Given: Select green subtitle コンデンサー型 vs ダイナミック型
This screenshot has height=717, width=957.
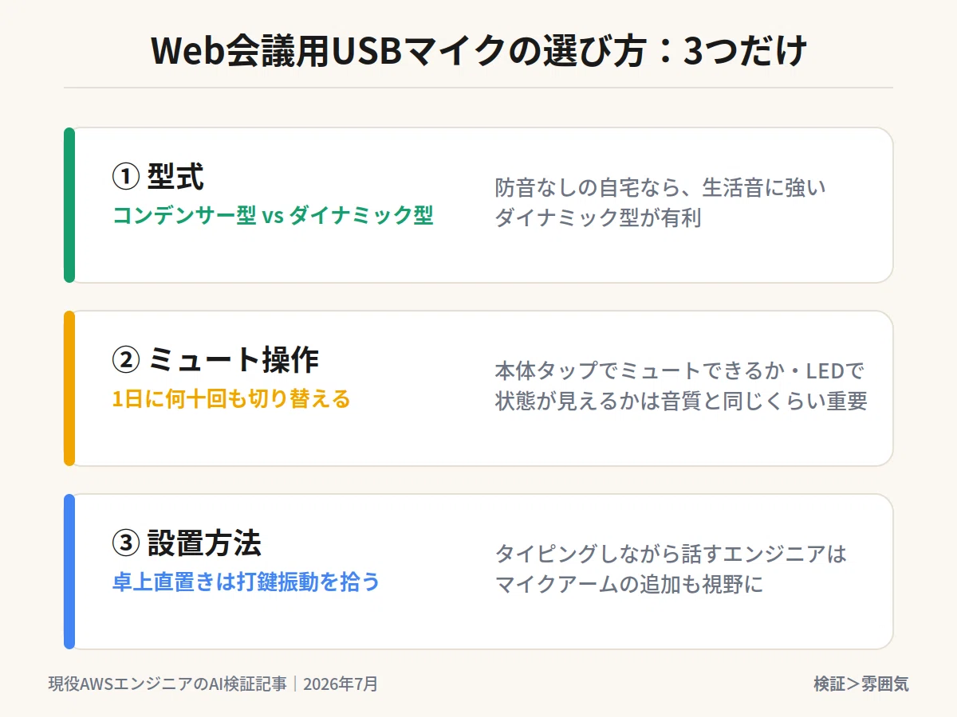Looking at the screenshot, I should pyautogui.click(x=273, y=216).
